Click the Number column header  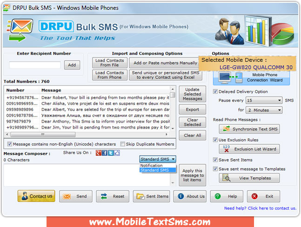(22, 90)
